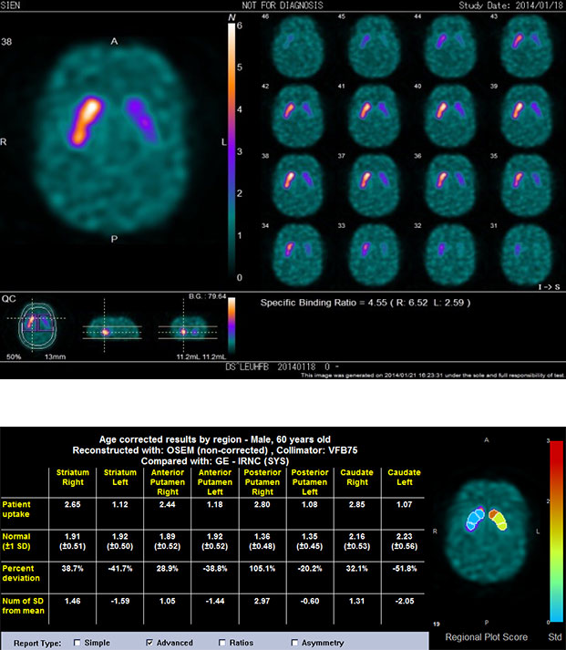Click the Std rainbow color scale
This screenshot has height=650, width=566.
557,531
